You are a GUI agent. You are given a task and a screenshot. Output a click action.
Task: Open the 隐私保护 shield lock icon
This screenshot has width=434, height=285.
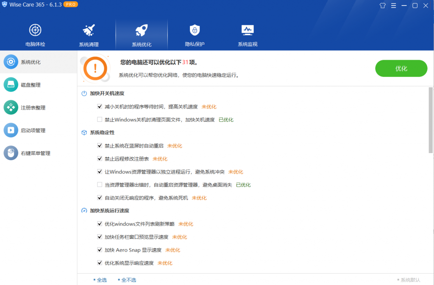(x=195, y=30)
